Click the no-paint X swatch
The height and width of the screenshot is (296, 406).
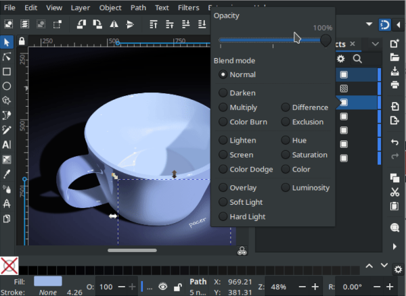click(x=9, y=266)
